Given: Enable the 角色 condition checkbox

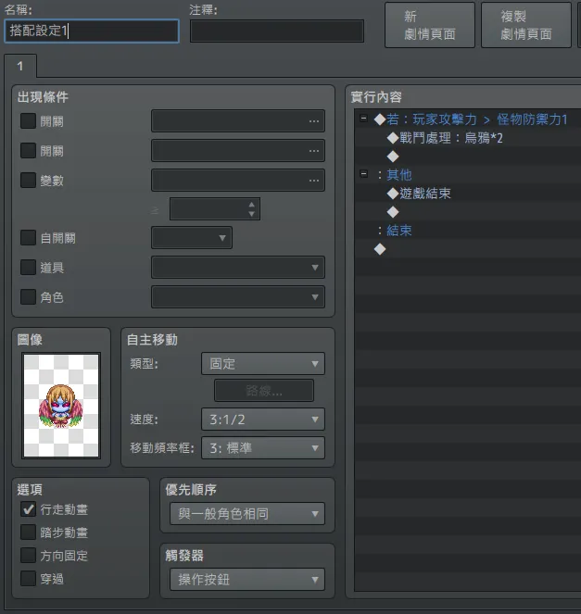Looking at the screenshot, I should click(28, 297).
